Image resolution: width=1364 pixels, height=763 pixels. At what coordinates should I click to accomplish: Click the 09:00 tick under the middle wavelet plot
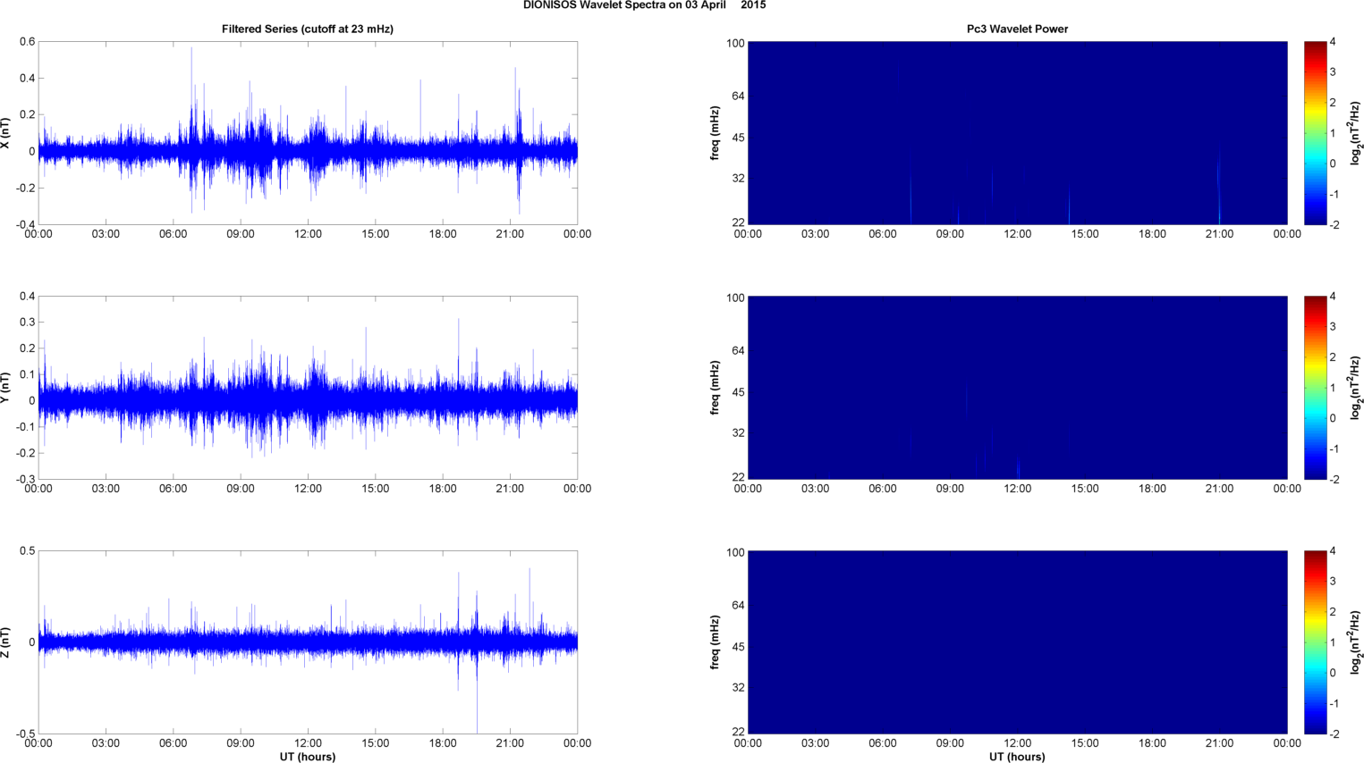950,489
